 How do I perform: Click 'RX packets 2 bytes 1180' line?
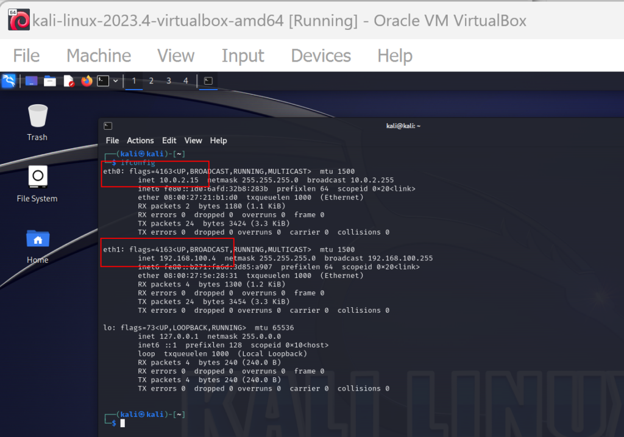pyautogui.click(x=211, y=206)
